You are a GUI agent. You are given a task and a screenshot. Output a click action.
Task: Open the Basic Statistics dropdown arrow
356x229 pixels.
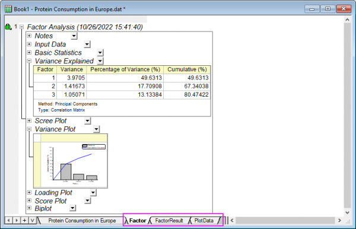pyautogui.click(x=100, y=53)
